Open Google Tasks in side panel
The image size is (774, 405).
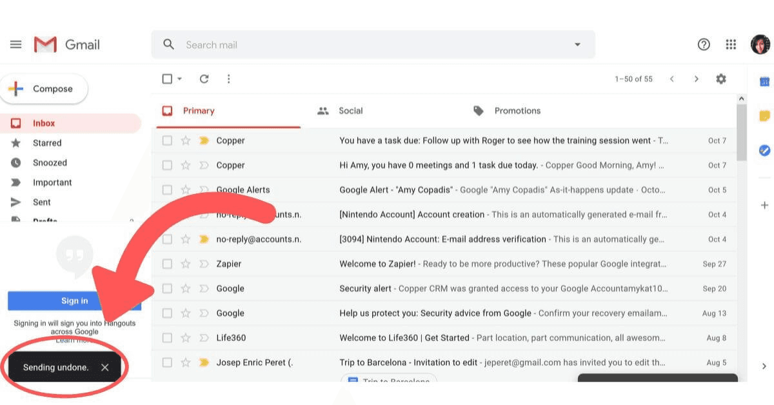pyautogui.click(x=764, y=150)
